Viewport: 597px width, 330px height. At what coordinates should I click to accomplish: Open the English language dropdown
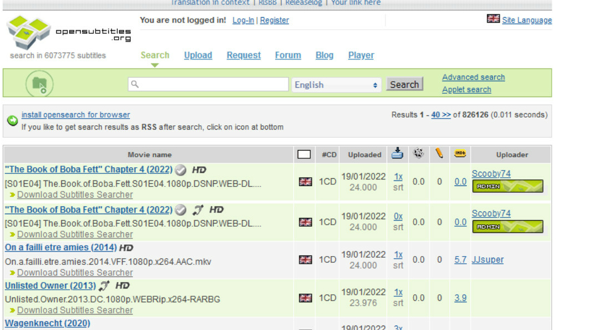[336, 84]
